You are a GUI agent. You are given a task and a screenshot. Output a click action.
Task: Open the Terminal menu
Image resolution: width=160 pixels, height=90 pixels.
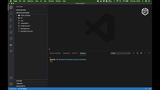(x=51, y=1)
